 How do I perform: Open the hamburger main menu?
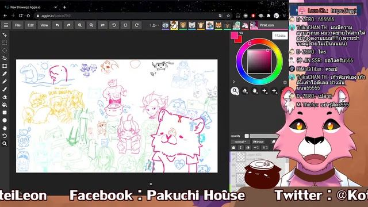click(6, 25)
